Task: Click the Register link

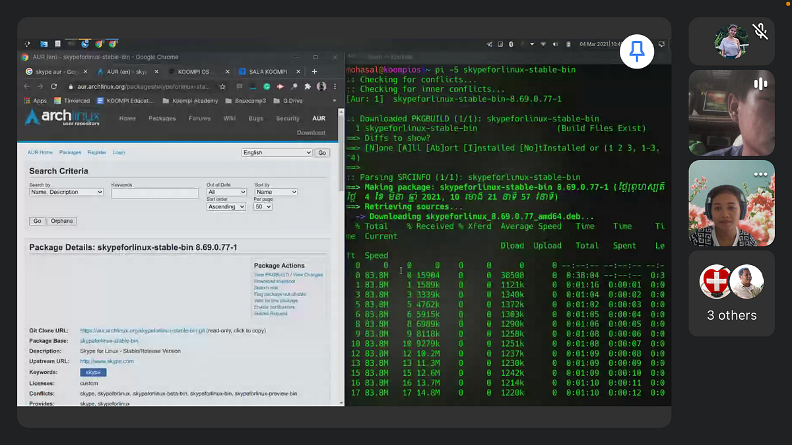Action: click(96, 152)
